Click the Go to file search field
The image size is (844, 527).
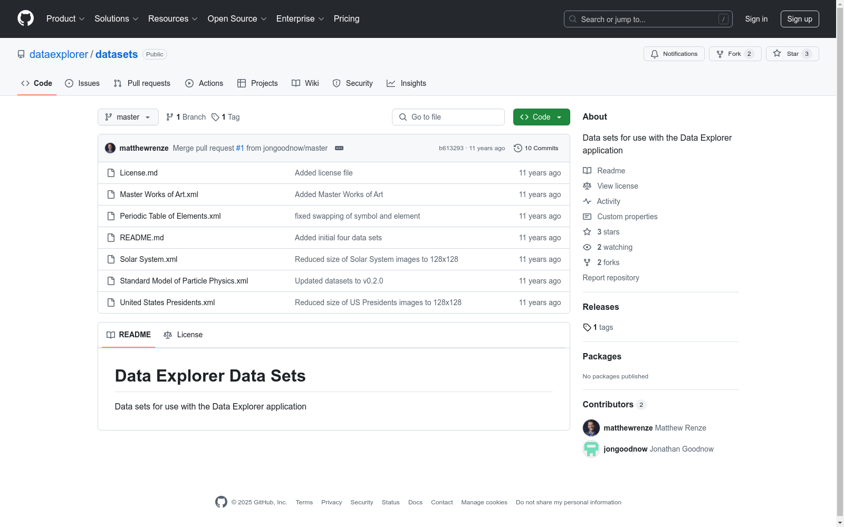[x=448, y=117]
